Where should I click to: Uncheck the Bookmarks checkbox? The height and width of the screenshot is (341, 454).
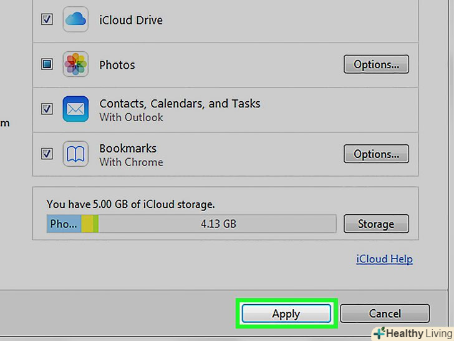(x=47, y=154)
